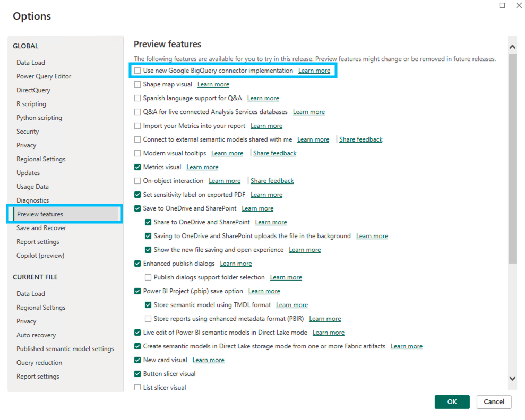
Task: Open the Security settings page
Action: click(x=28, y=132)
